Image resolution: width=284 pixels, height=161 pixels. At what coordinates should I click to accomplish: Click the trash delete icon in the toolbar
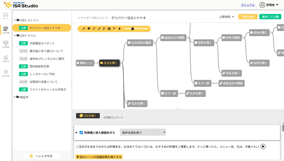coord(119,29)
